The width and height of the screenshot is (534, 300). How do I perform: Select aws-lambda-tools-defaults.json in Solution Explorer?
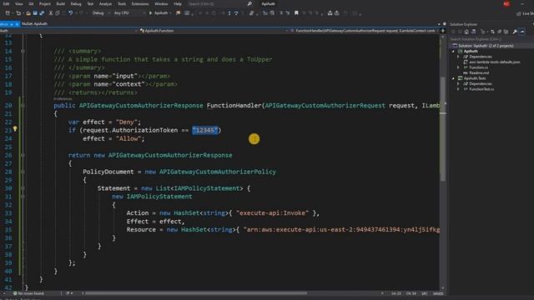495,62
